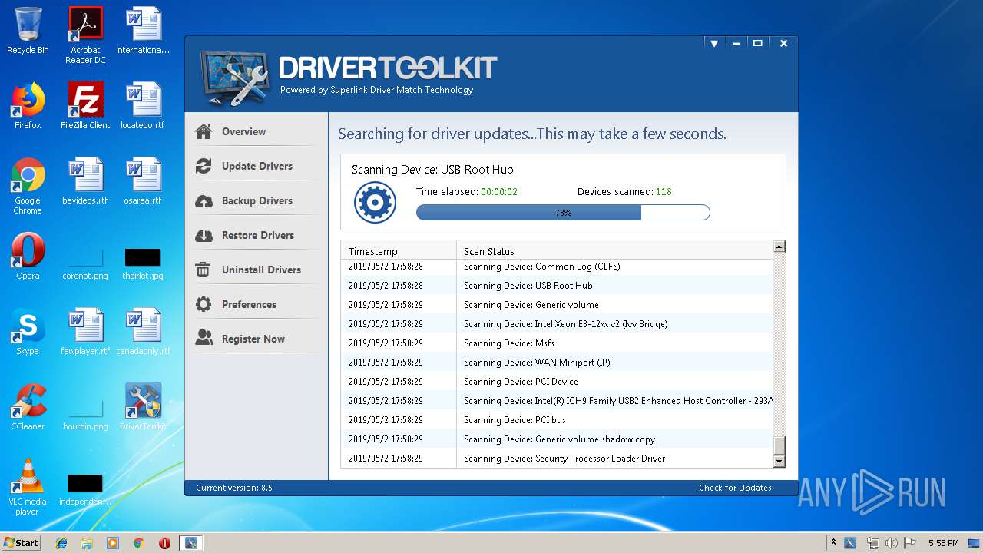This screenshot has height=553, width=983.
Task: Click the volume speaker tray icon
Action: point(892,543)
